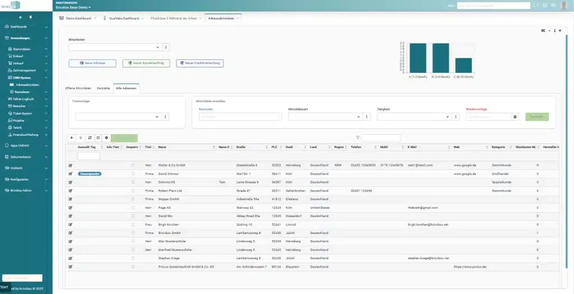574x294 pixels.
Task: Open the panel settings cogs icon
Action: [x=543, y=31]
